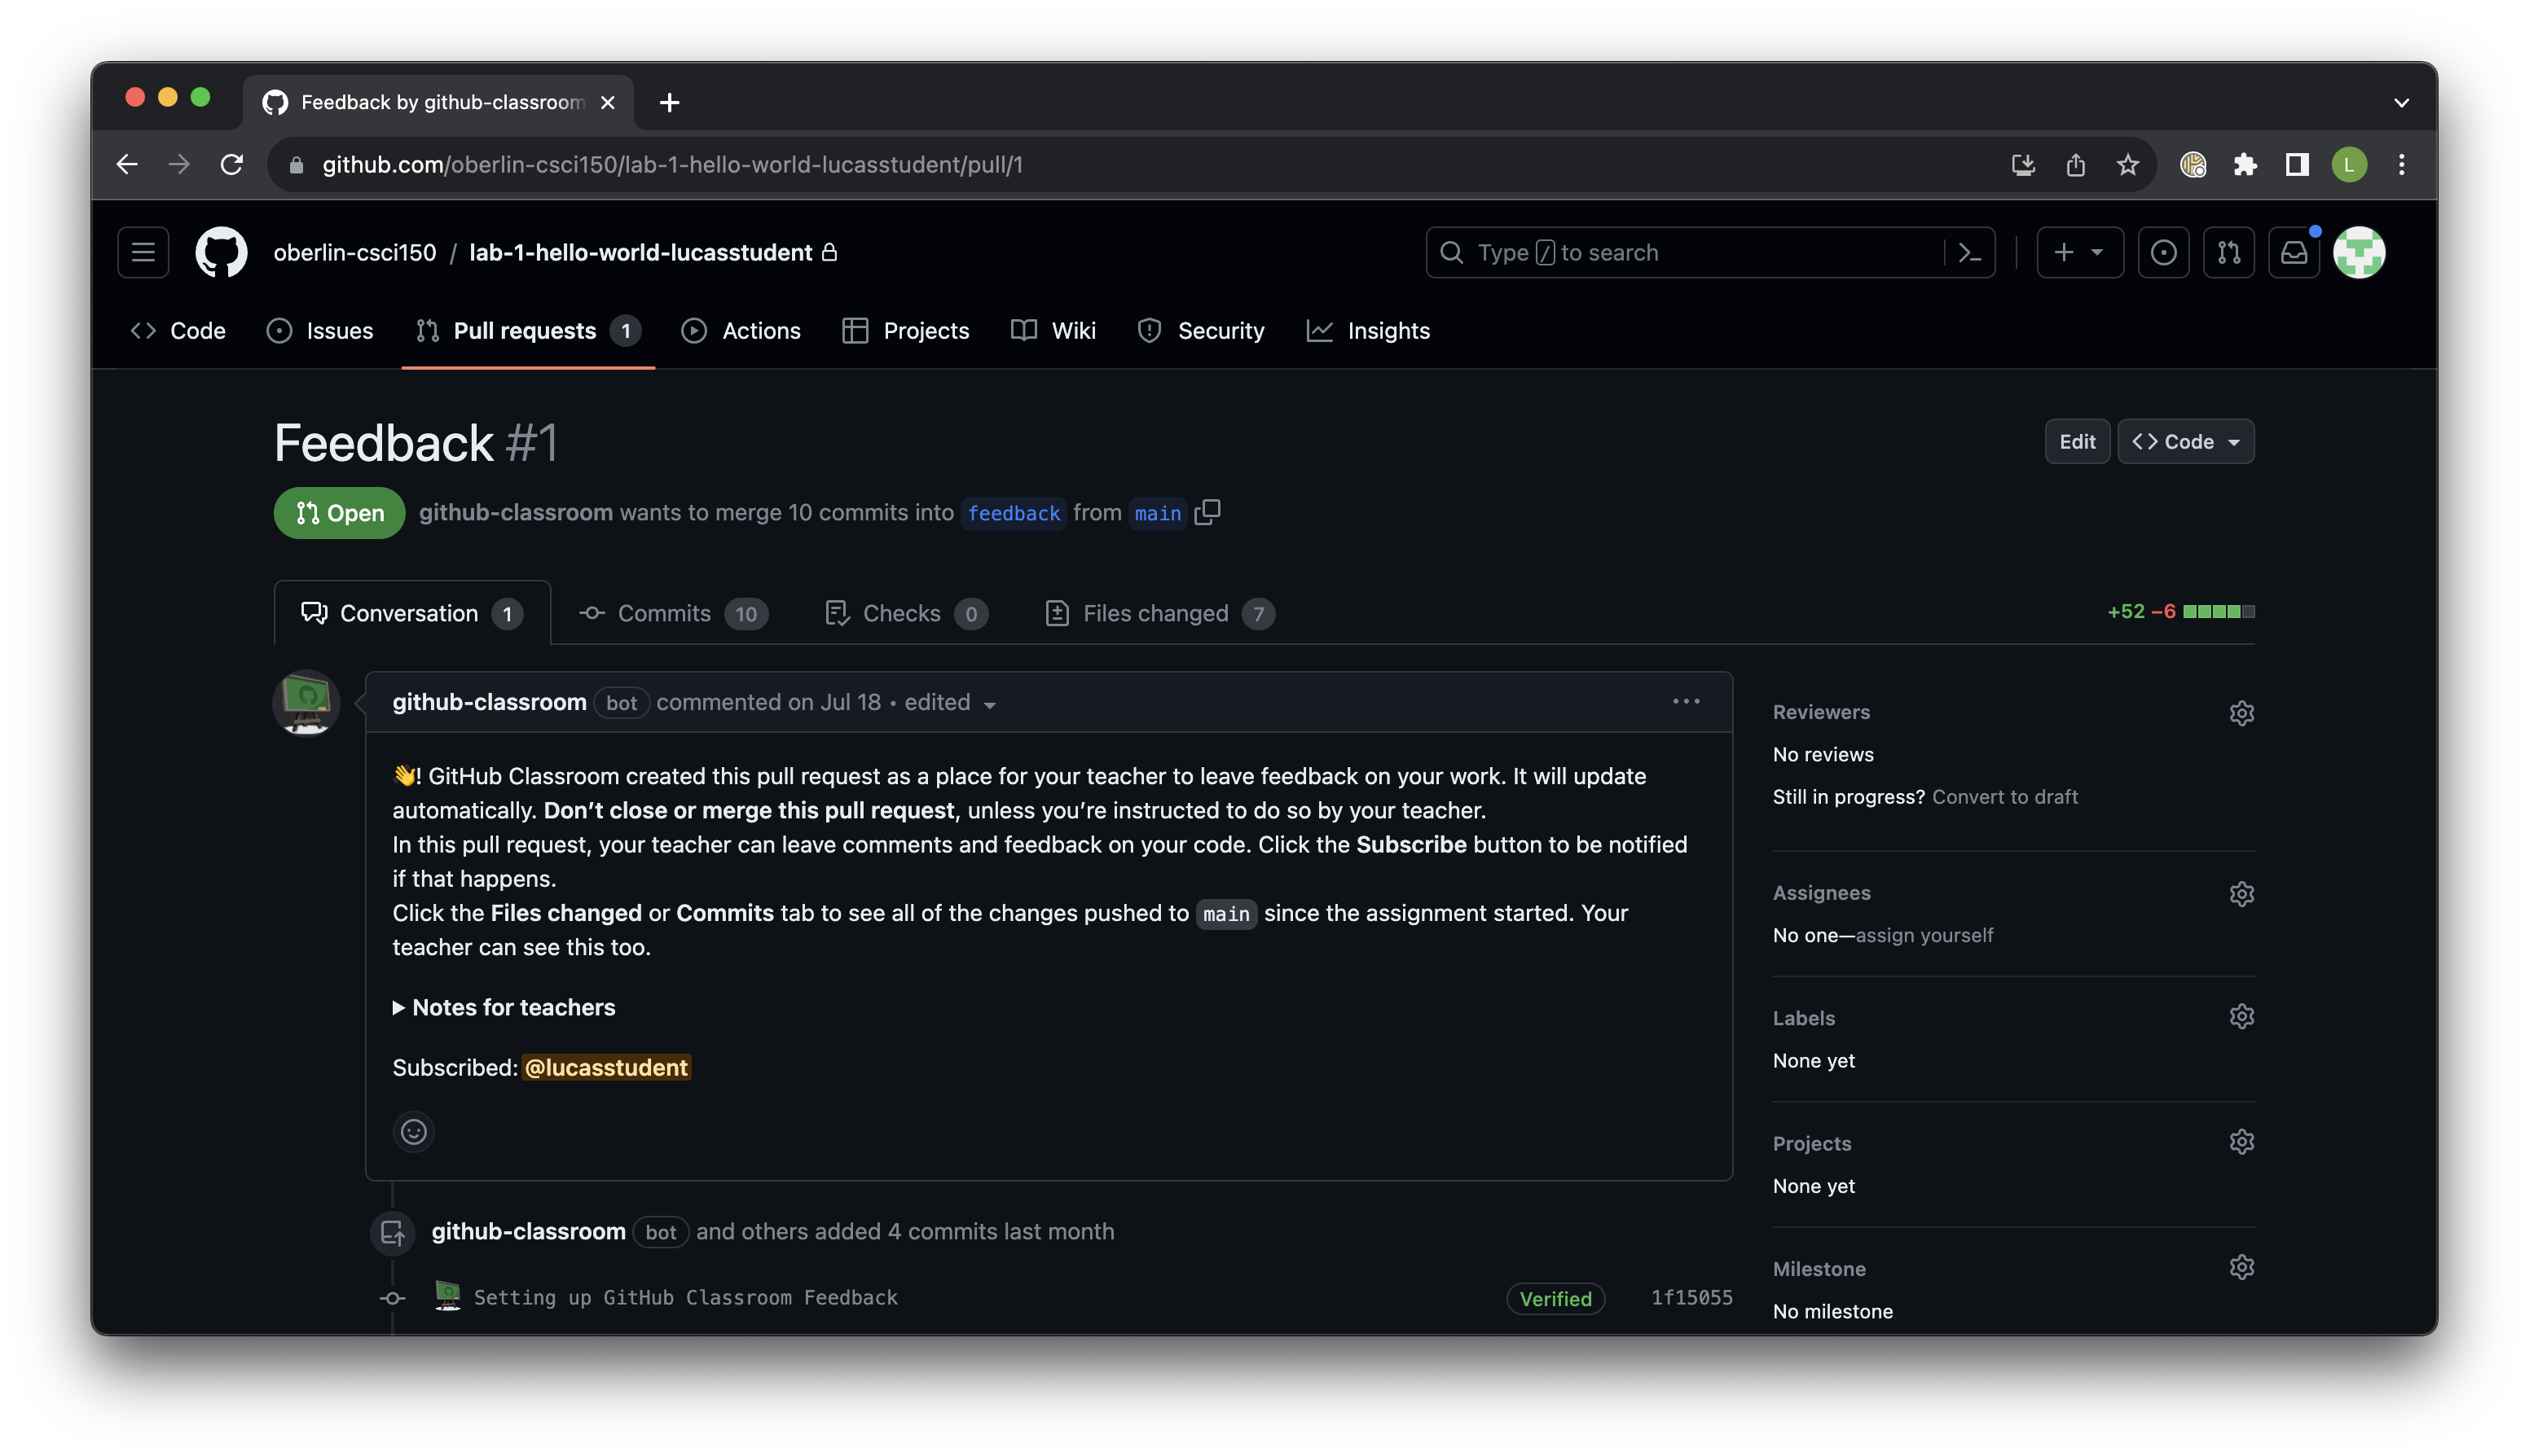Open the command palette icon in search
The image size is (2529, 1456).
coord(1970,253)
